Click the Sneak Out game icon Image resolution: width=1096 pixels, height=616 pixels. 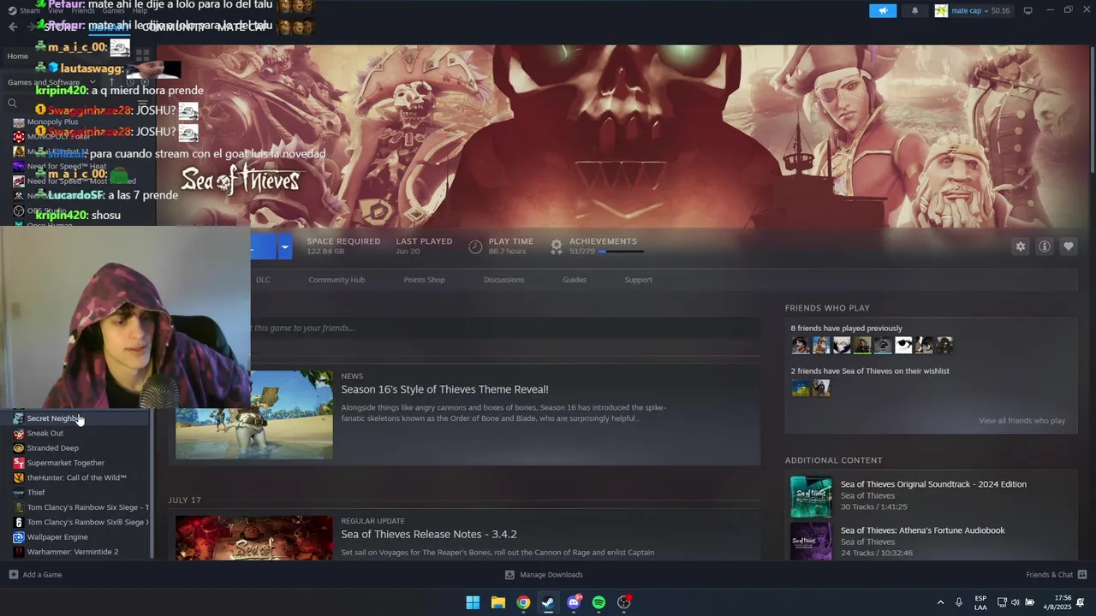(x=19, y=433)
